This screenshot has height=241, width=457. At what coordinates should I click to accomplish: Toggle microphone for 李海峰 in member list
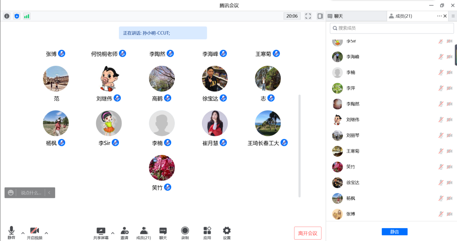click(440, 57)
